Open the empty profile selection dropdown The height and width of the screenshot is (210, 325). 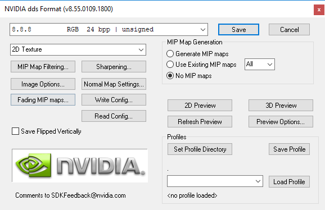click(215, 181)
